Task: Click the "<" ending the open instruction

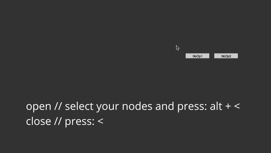Action: pos(237,107)
